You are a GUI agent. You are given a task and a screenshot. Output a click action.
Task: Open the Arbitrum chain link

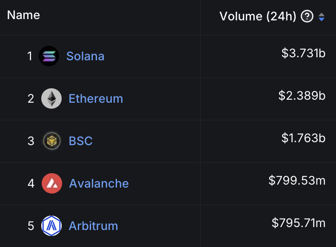point(93,226)
